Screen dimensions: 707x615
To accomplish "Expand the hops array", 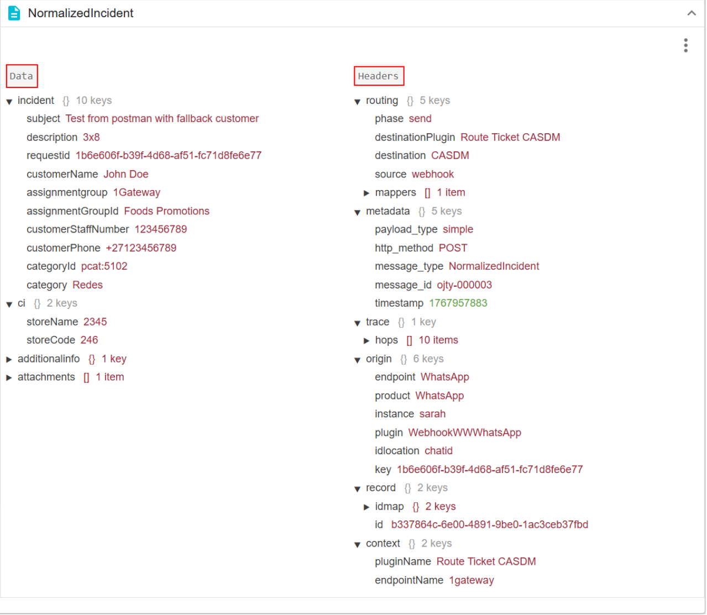I will click(366, 341).
